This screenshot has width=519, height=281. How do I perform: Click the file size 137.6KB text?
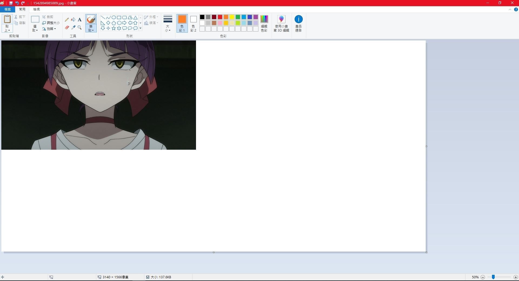161,277
